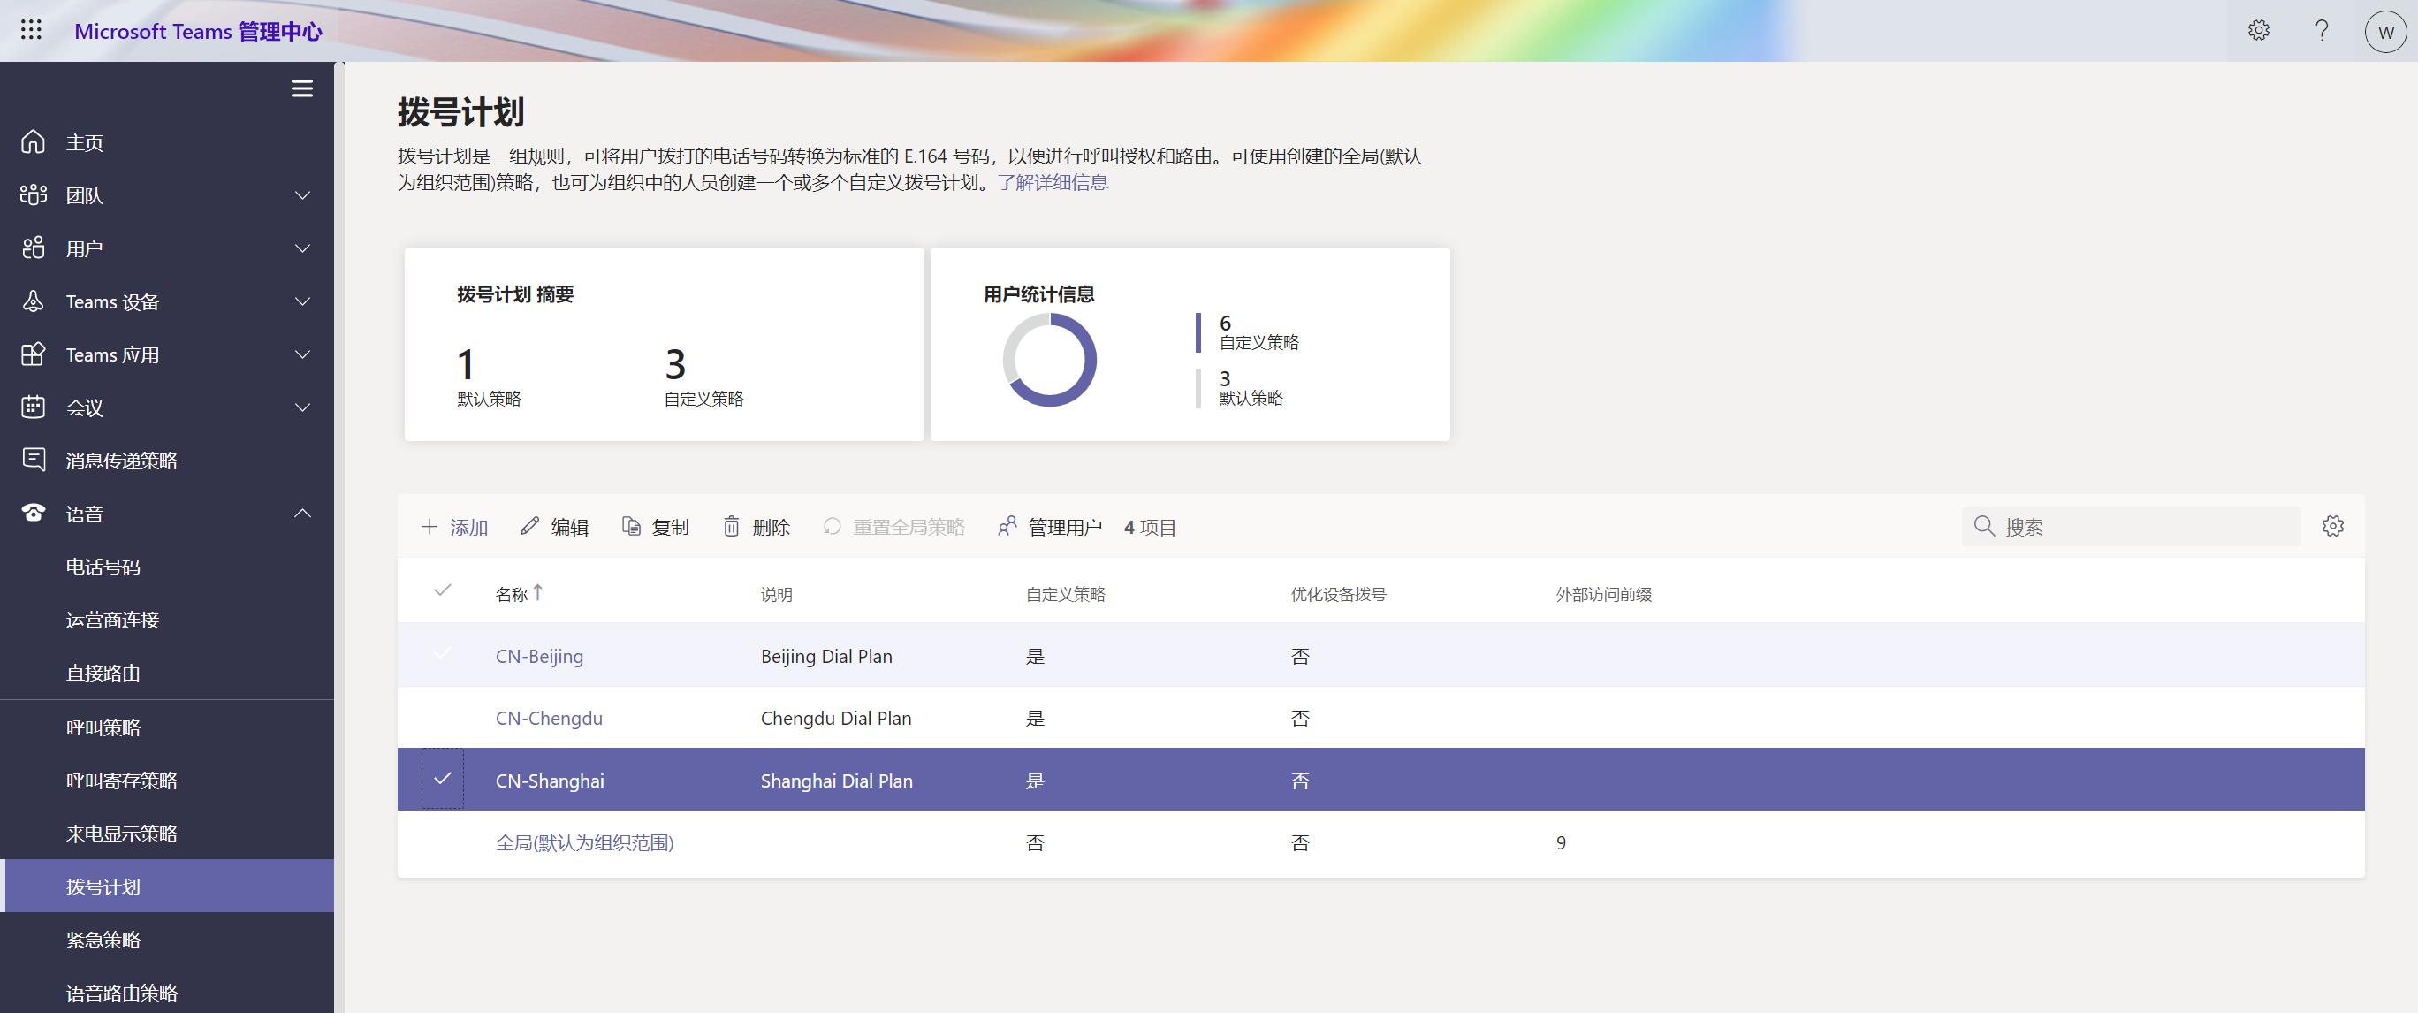The height and width of the screenshot is (1013, 2418).
Task: Open 全局(默认为组织范围) dial plan
Action: [584, 842]
